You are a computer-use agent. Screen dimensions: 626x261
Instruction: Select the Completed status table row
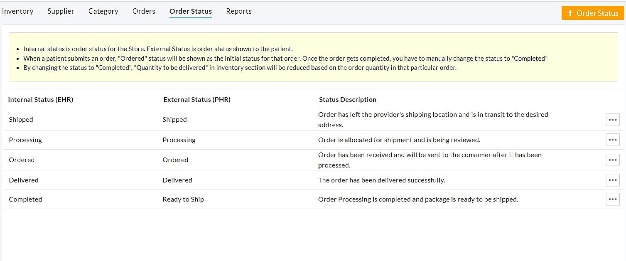coord(166,199)
